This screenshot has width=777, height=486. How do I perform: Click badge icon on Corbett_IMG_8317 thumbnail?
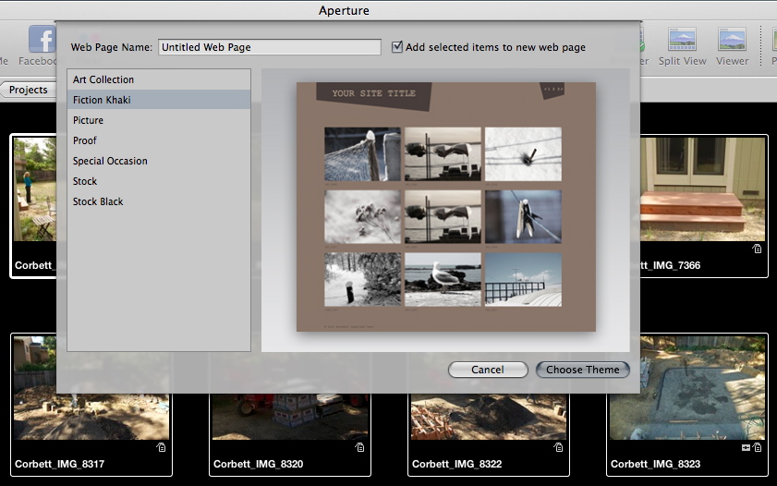click(161, 447)
